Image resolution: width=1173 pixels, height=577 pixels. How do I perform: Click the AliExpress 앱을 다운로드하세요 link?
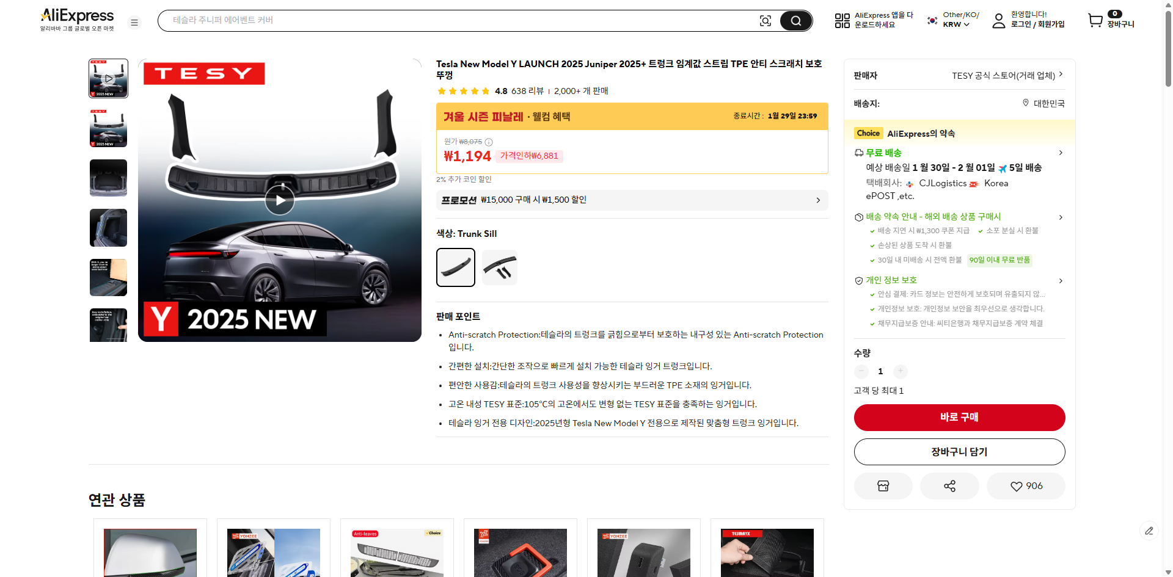point(883,20)
